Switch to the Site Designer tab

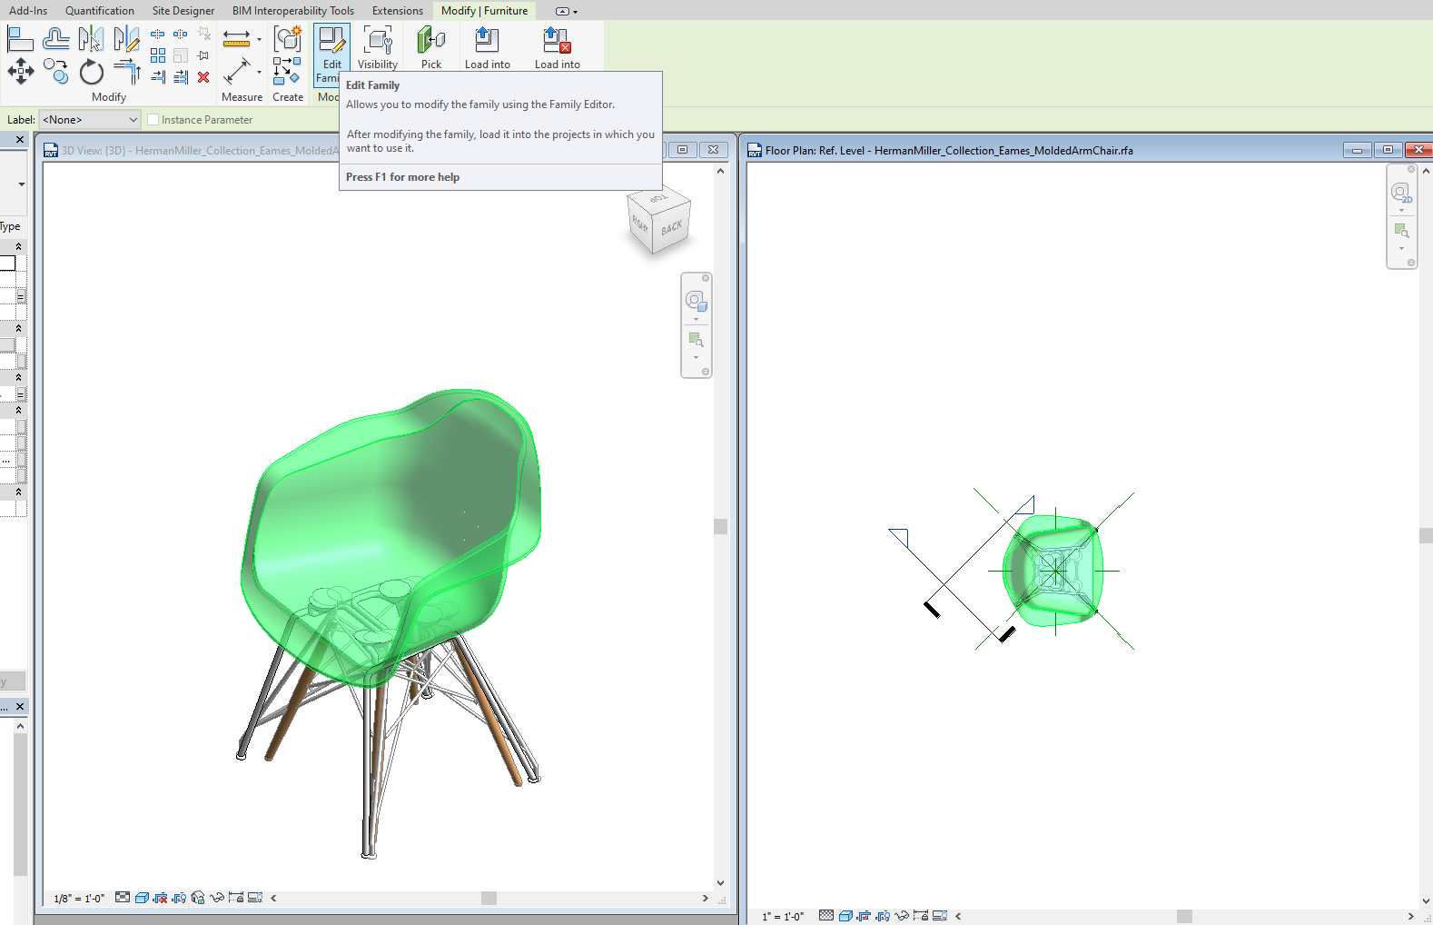point(183,11)
